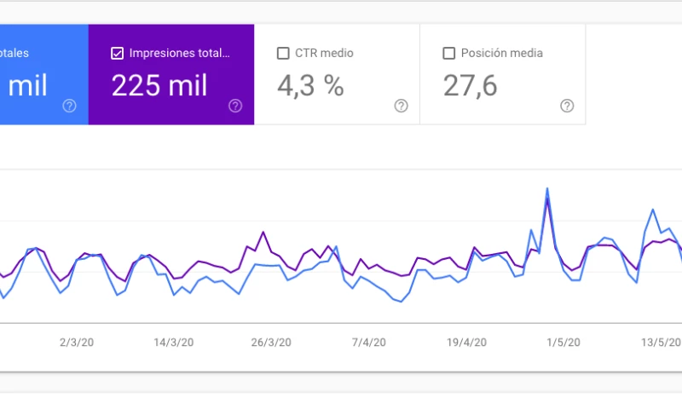Enable the CTR medio checkbox
682x409 pixels.
click(283, 54)
